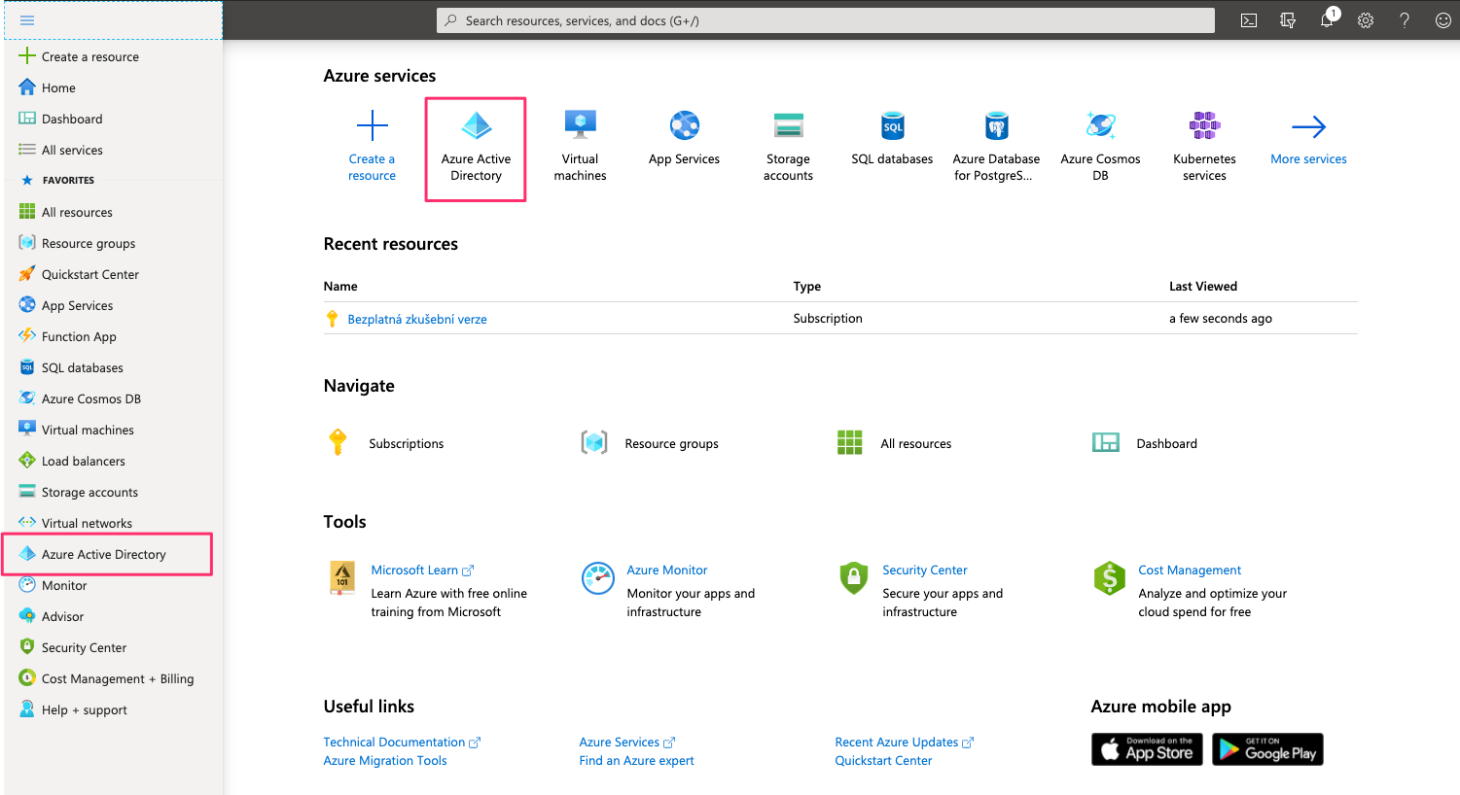The height and width of the screenshot is (795, 1460).
Task: Navigate to Subscriptions
Action: point(406,443)
